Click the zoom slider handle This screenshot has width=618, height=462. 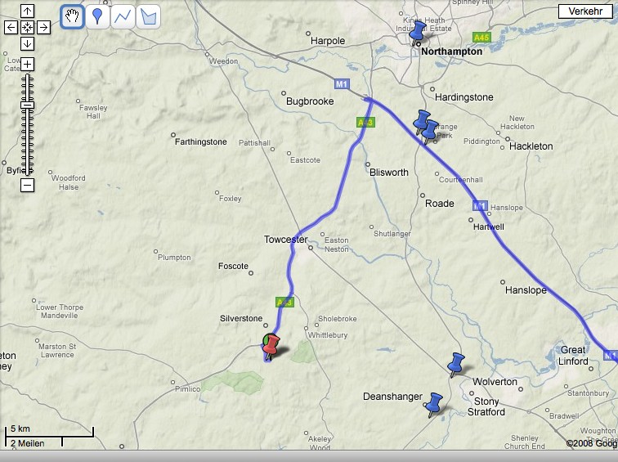tap(27, 105)
